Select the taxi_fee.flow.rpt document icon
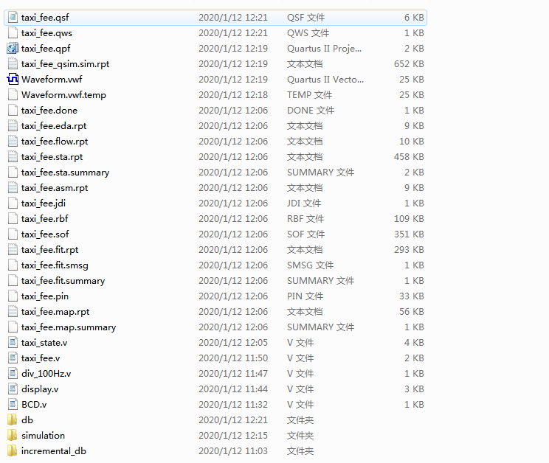This screenshot has height=463, width=549. [x=13, y=142]
